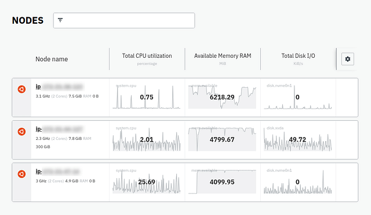
Task: Sort by Total Disk I/O column
Action: click(x=298, y=56)
